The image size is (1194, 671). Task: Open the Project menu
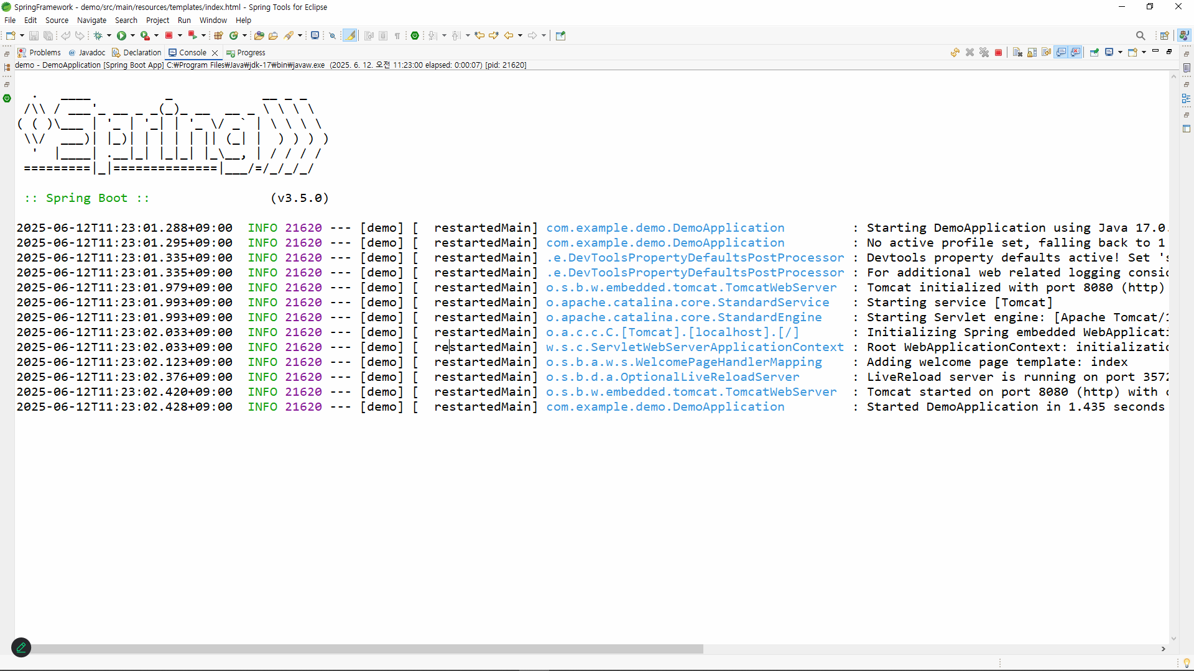[x=157, y=20]
